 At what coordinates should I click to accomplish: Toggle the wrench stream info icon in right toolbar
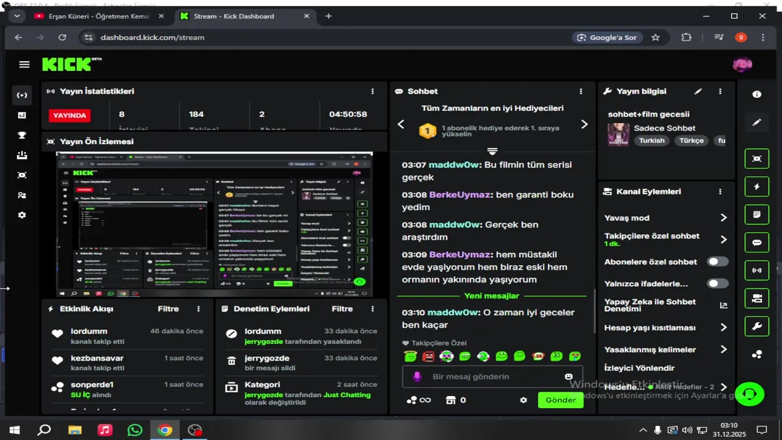click(x=757, y=326)
